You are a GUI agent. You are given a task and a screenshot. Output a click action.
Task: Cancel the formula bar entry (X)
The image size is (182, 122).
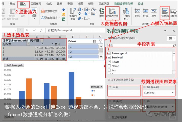(x=27, y=30)
